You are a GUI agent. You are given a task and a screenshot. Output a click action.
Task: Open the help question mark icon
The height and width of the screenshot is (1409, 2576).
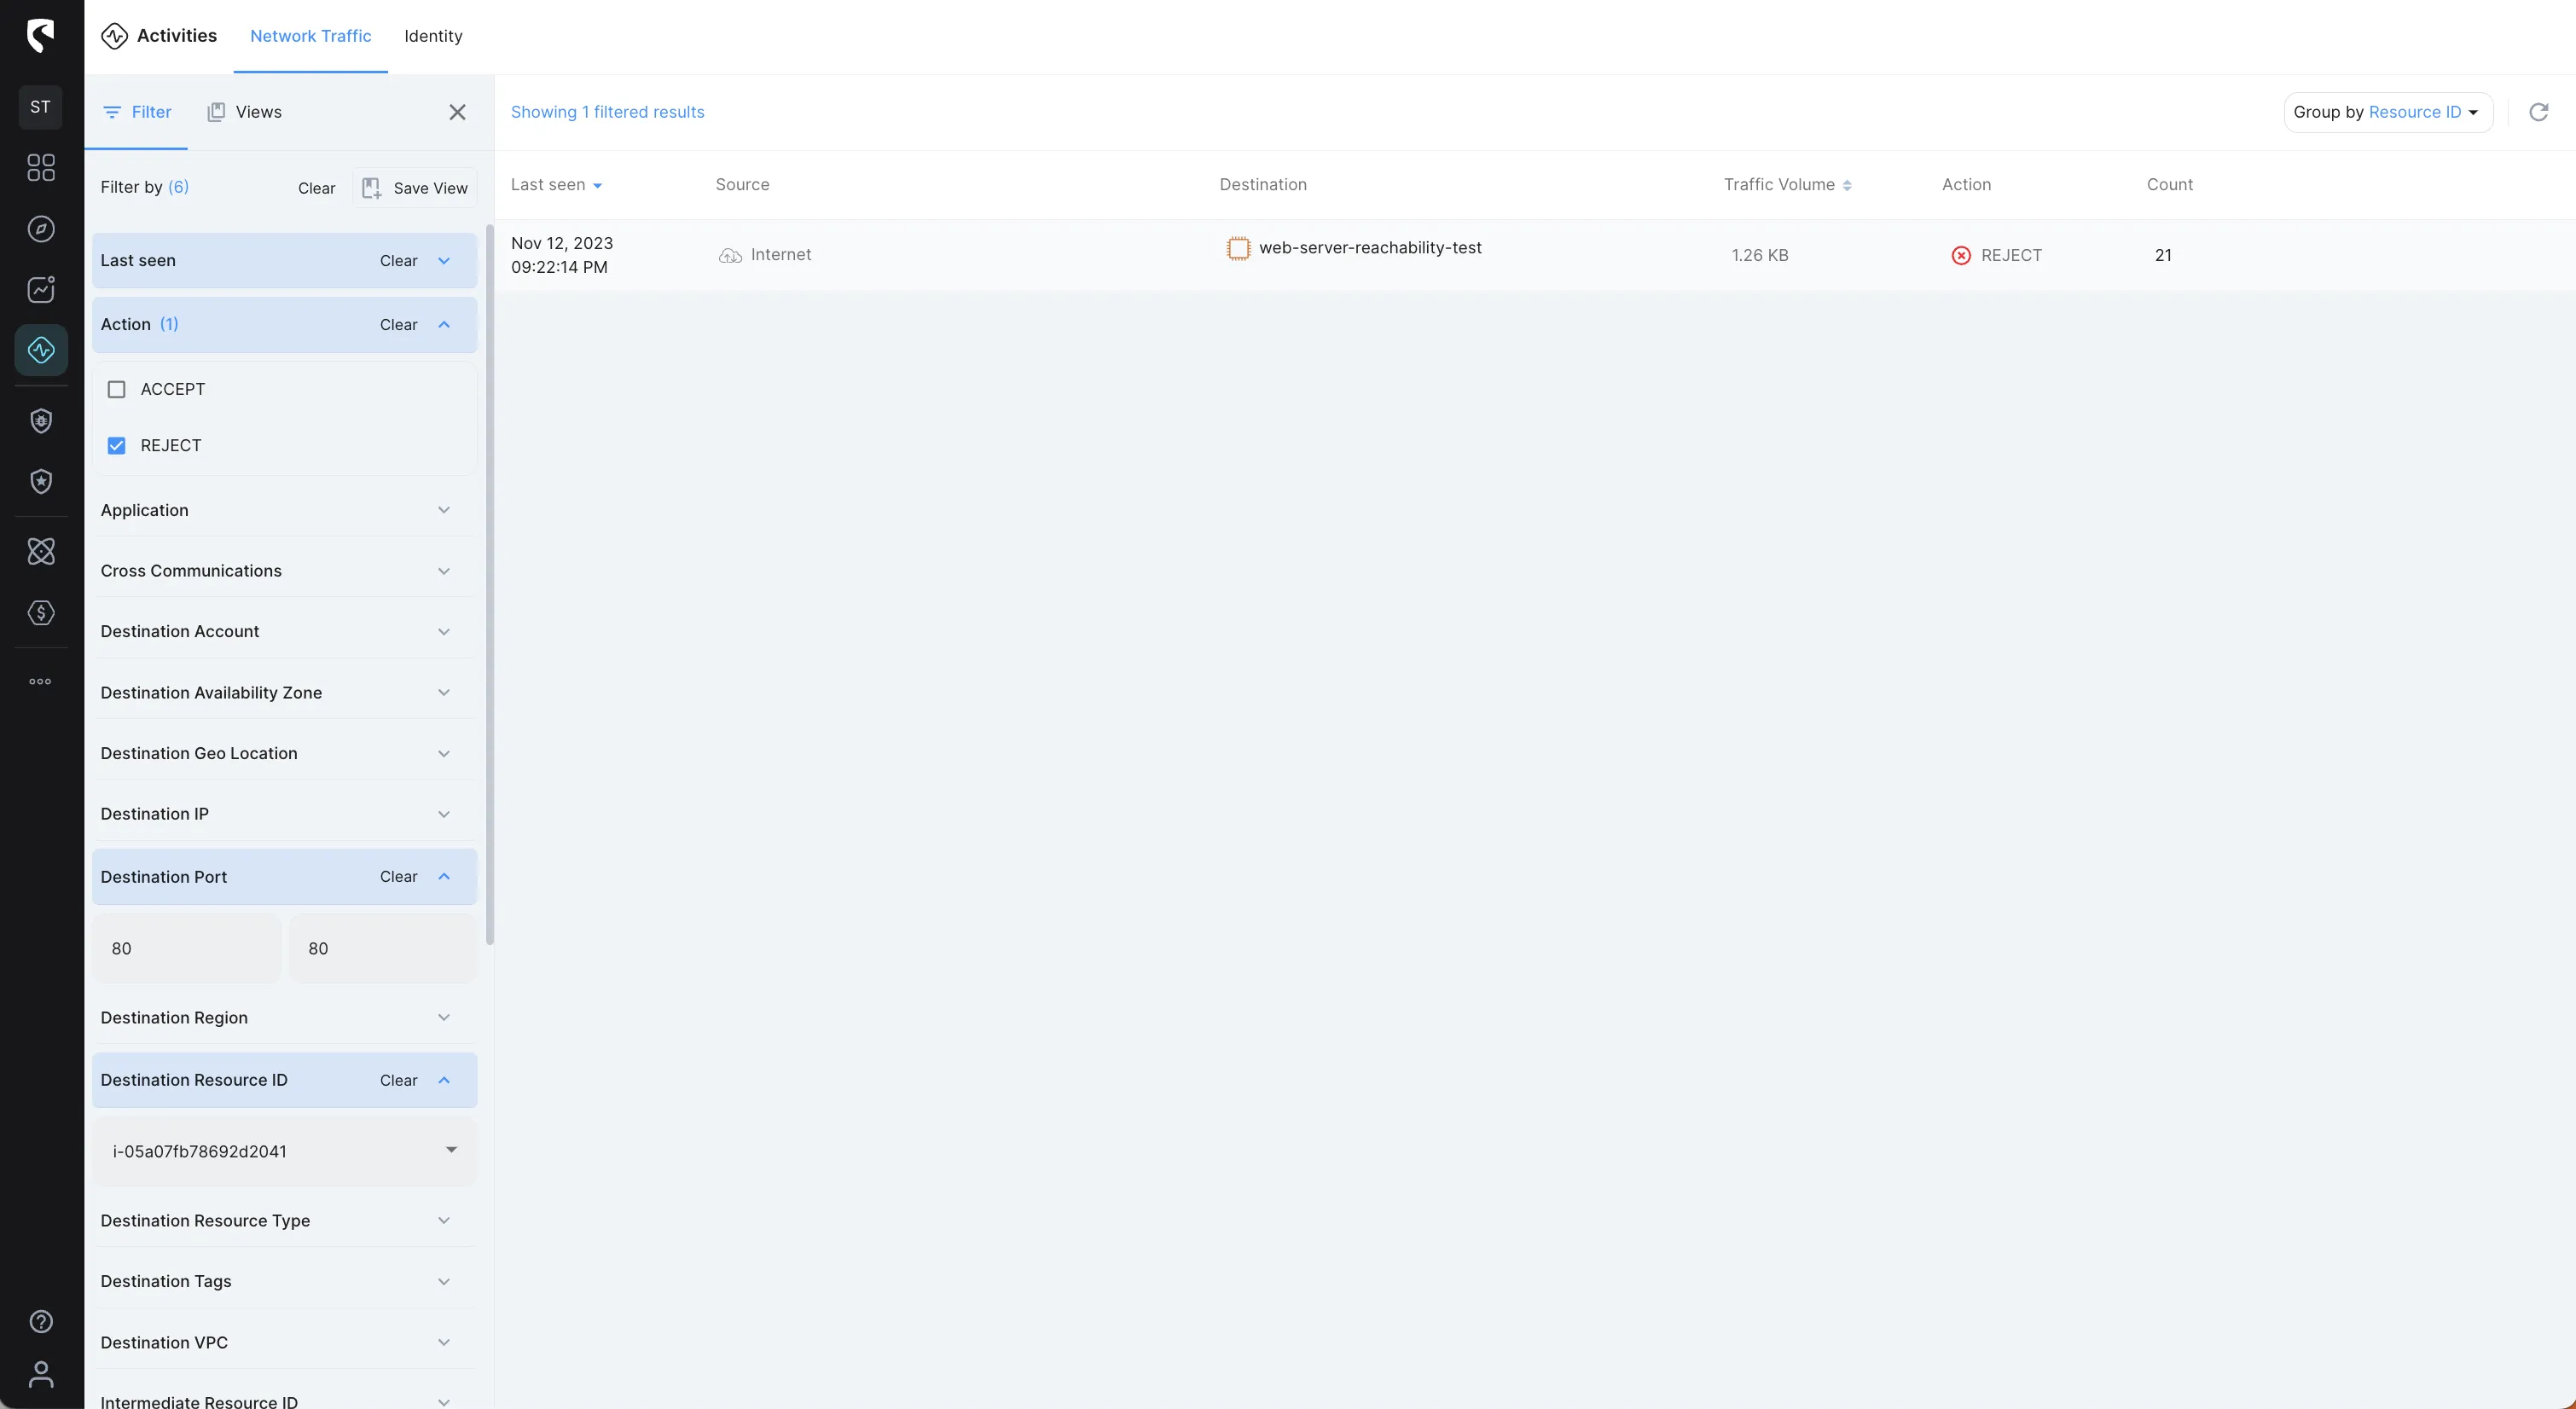point(41,1322)
